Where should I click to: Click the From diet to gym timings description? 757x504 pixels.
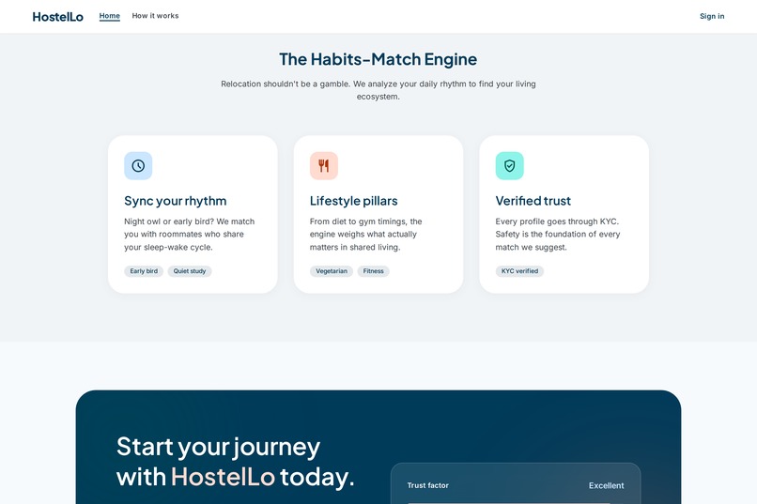pos(366,235)
